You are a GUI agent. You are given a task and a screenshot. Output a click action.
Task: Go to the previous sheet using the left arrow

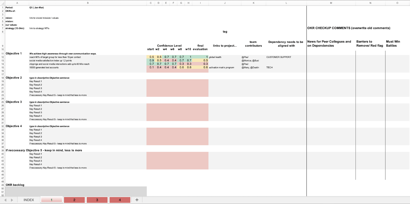(x=5, y=200)
